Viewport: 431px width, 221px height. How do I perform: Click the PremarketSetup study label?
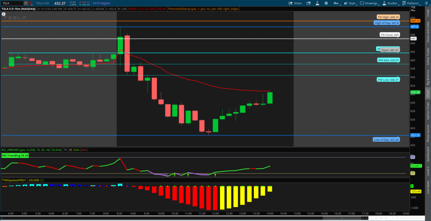(x=204, y=9)
